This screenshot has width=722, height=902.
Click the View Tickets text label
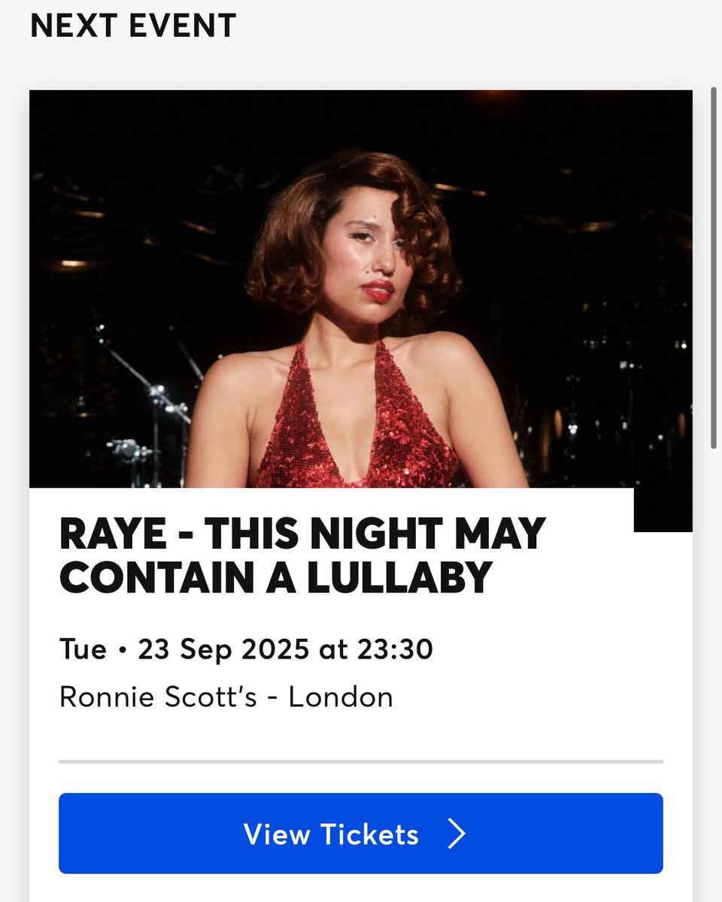[331, 834]
